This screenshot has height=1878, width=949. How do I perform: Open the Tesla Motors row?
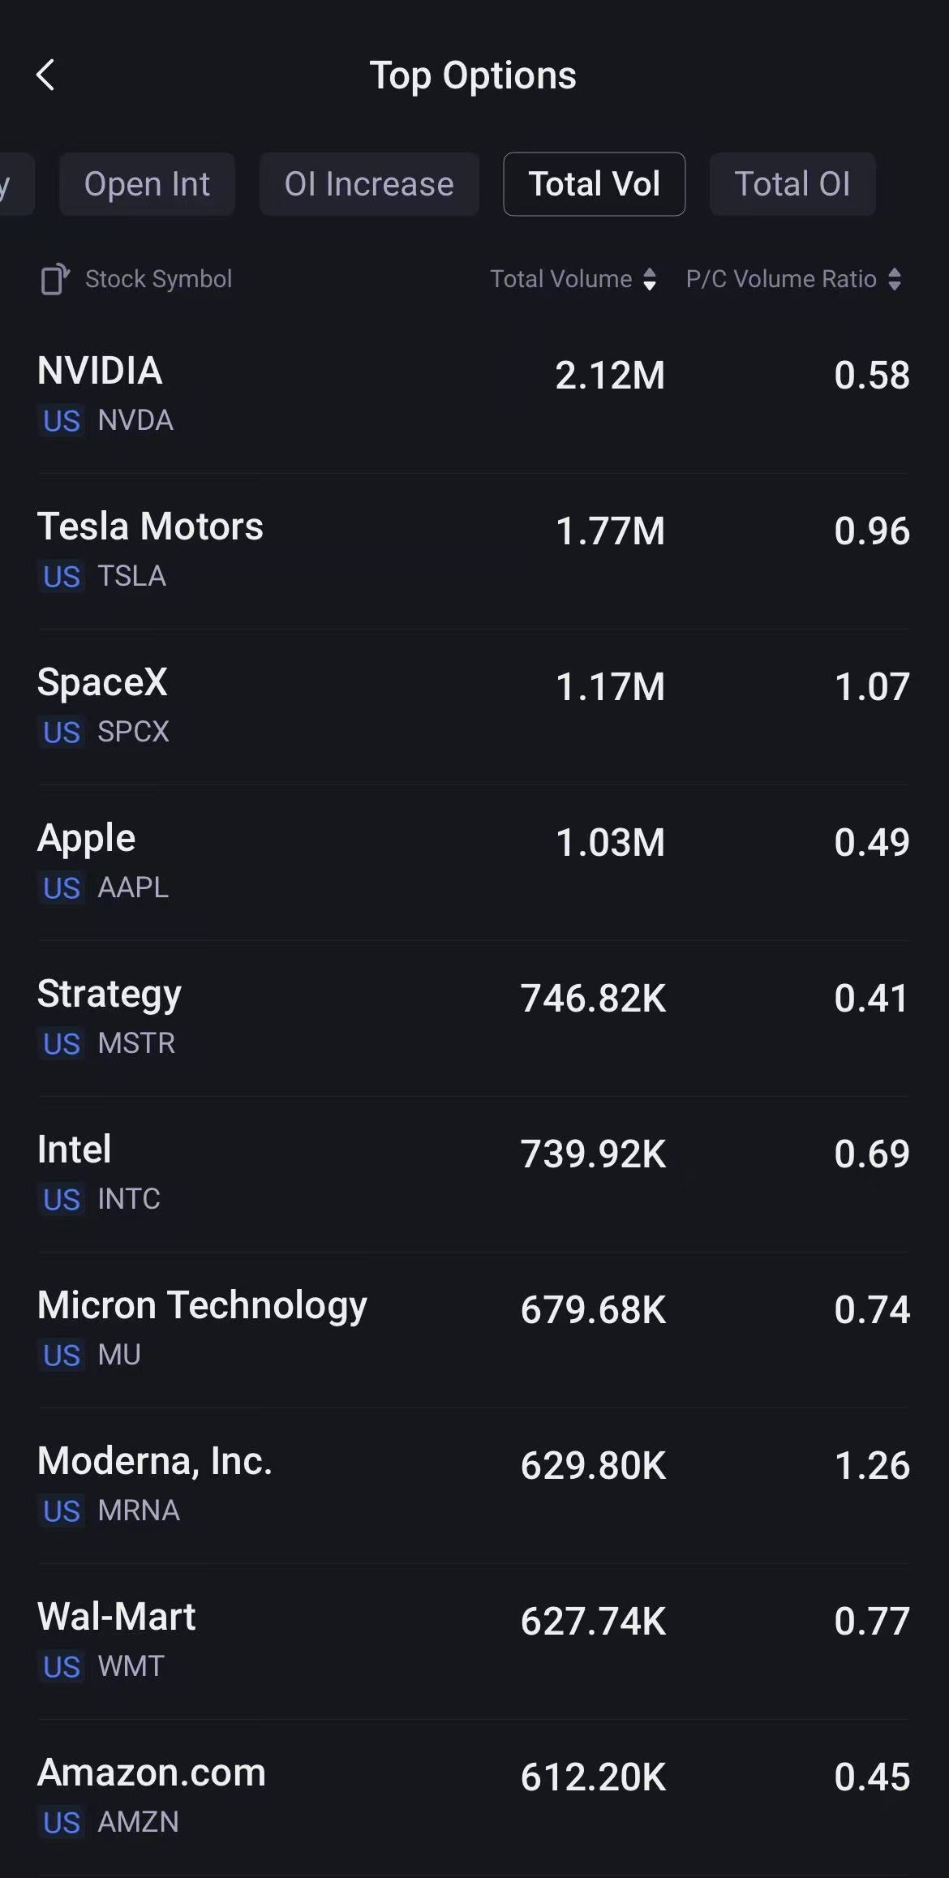(x=474, y=551)
